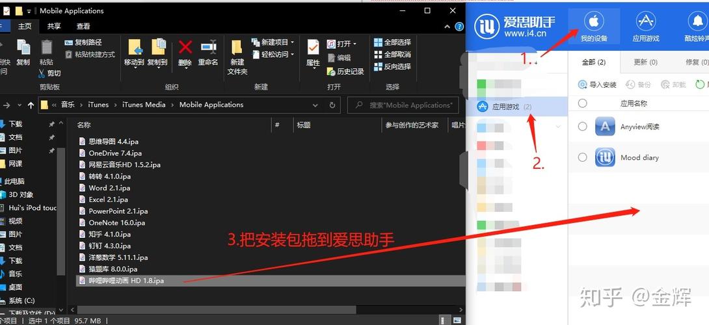Open 系统 (C:) drive in navigation pane
This screenshot has width=709, height=325.
(21, 300)
